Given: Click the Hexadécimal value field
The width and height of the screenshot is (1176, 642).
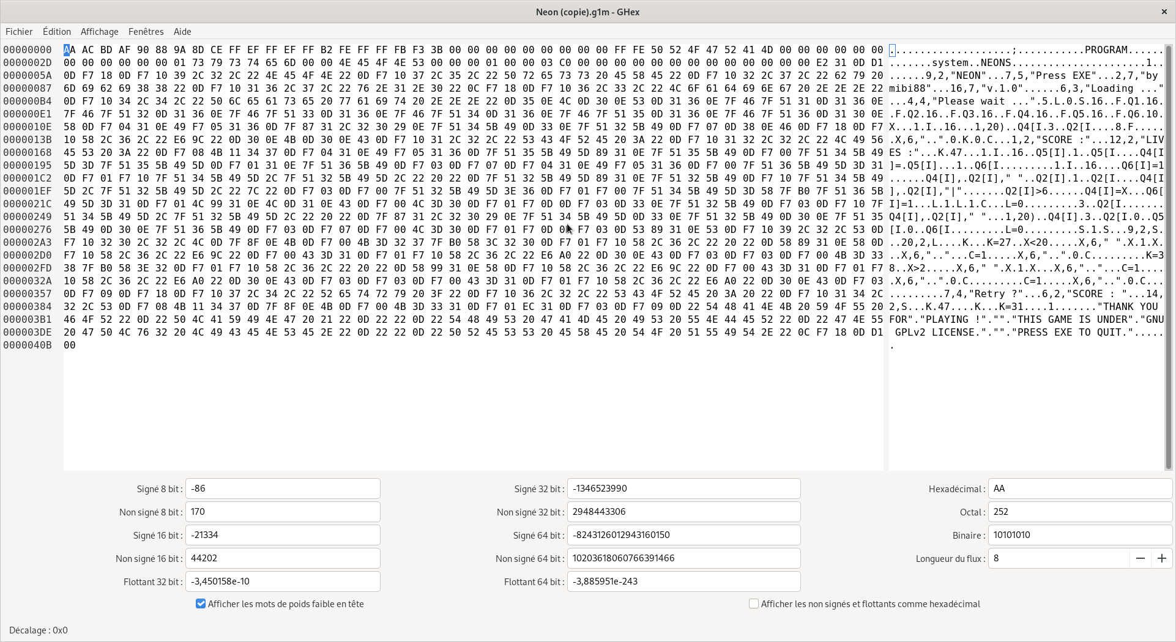Looking at the screenshot, I should 1080,489.
